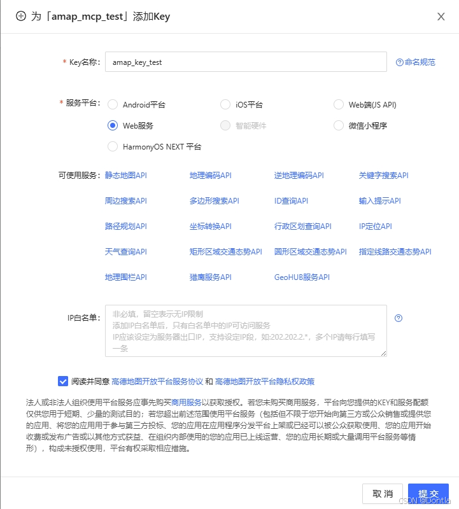Image resolution: width=459 pixels, height=509 pixels.
Task: Open the 地理编码API link
Action: 211,176
